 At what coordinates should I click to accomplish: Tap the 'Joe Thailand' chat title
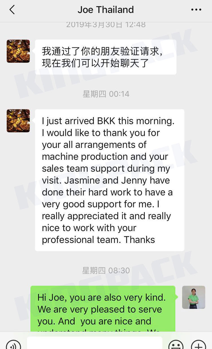tap(106, 10)
